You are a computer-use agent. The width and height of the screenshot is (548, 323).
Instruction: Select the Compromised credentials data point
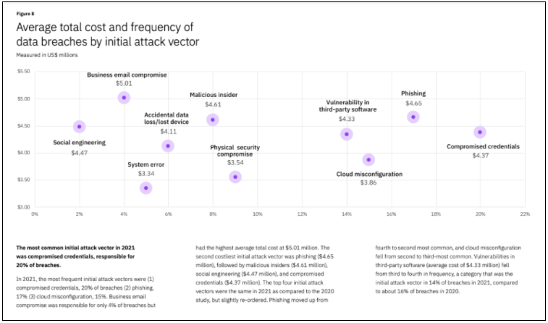[480, 132]
